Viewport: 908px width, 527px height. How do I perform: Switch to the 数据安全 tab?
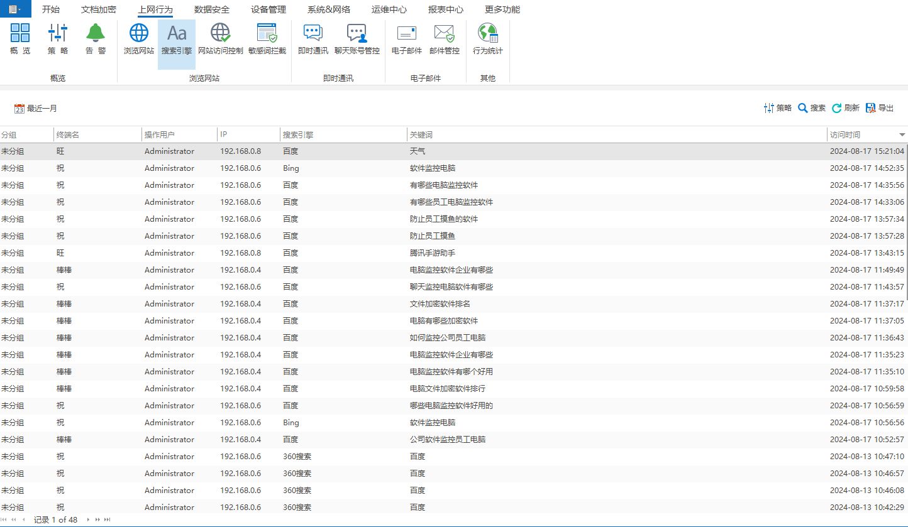click(212, 9)
